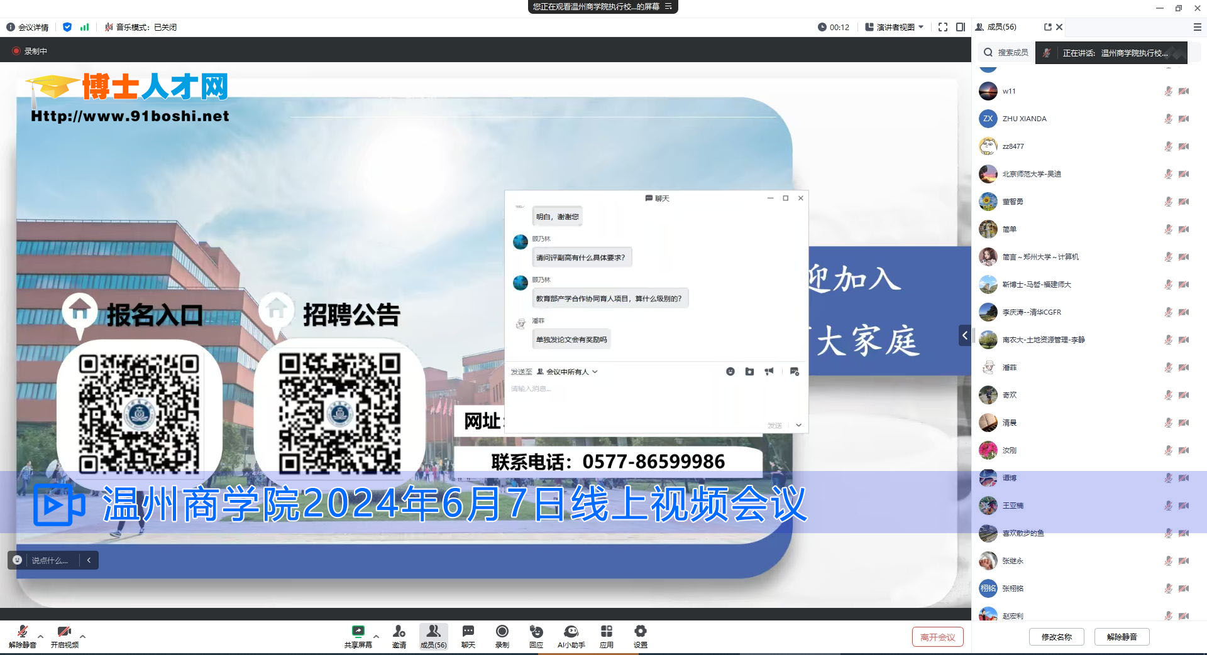Click w11's muted microphone icon
This screenshot has width=1207, height=655.
pyautogui.click(x=1168, y=91)
